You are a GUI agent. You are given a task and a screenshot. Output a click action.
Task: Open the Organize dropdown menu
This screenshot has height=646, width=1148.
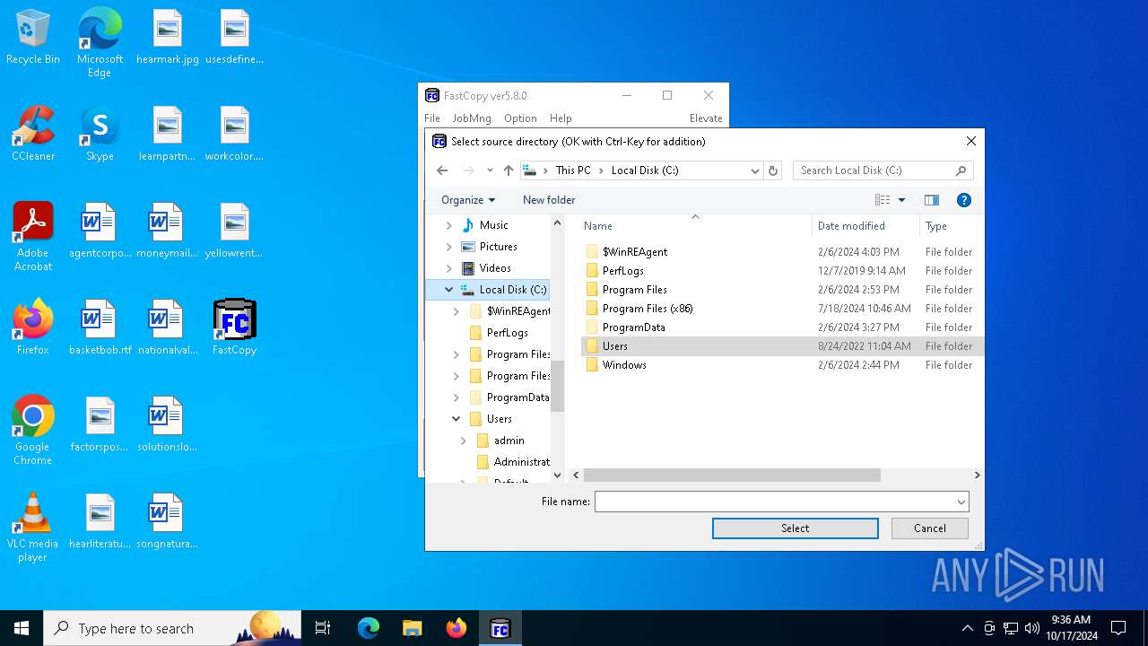[x=468, y=200]
